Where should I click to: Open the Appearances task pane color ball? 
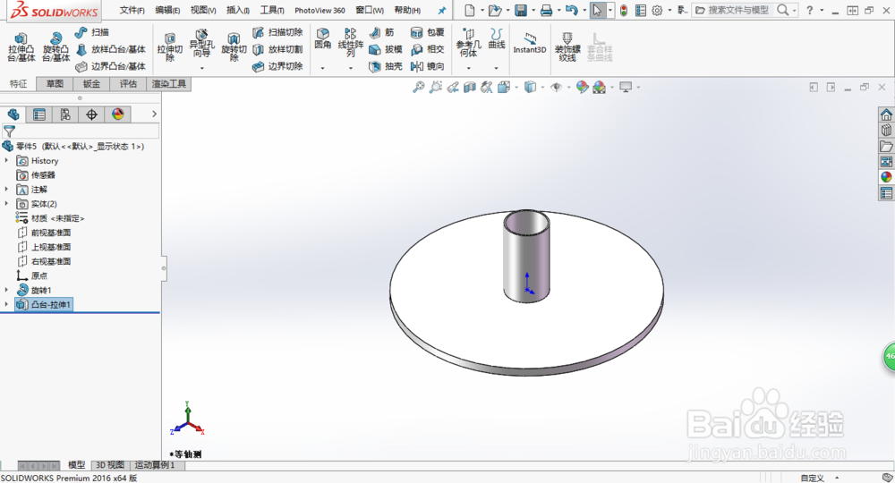pyautogui.click(x=886, y=177)
